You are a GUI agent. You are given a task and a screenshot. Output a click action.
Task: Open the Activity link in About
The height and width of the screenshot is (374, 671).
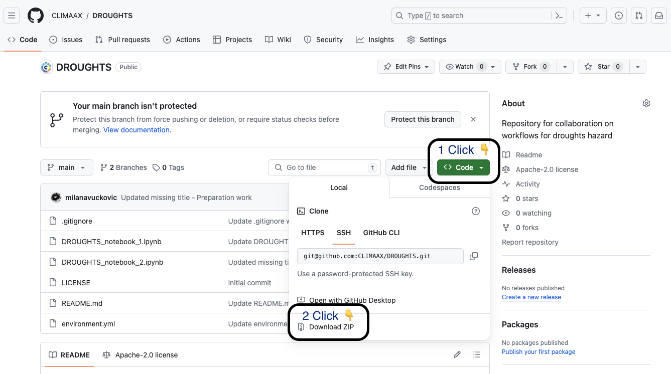[521, 184]
